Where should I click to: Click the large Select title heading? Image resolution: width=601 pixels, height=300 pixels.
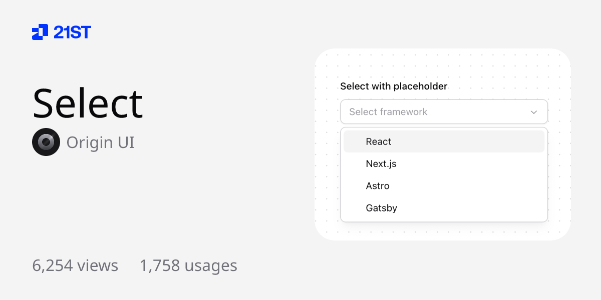pyautogui.click(x=88, y=103)
